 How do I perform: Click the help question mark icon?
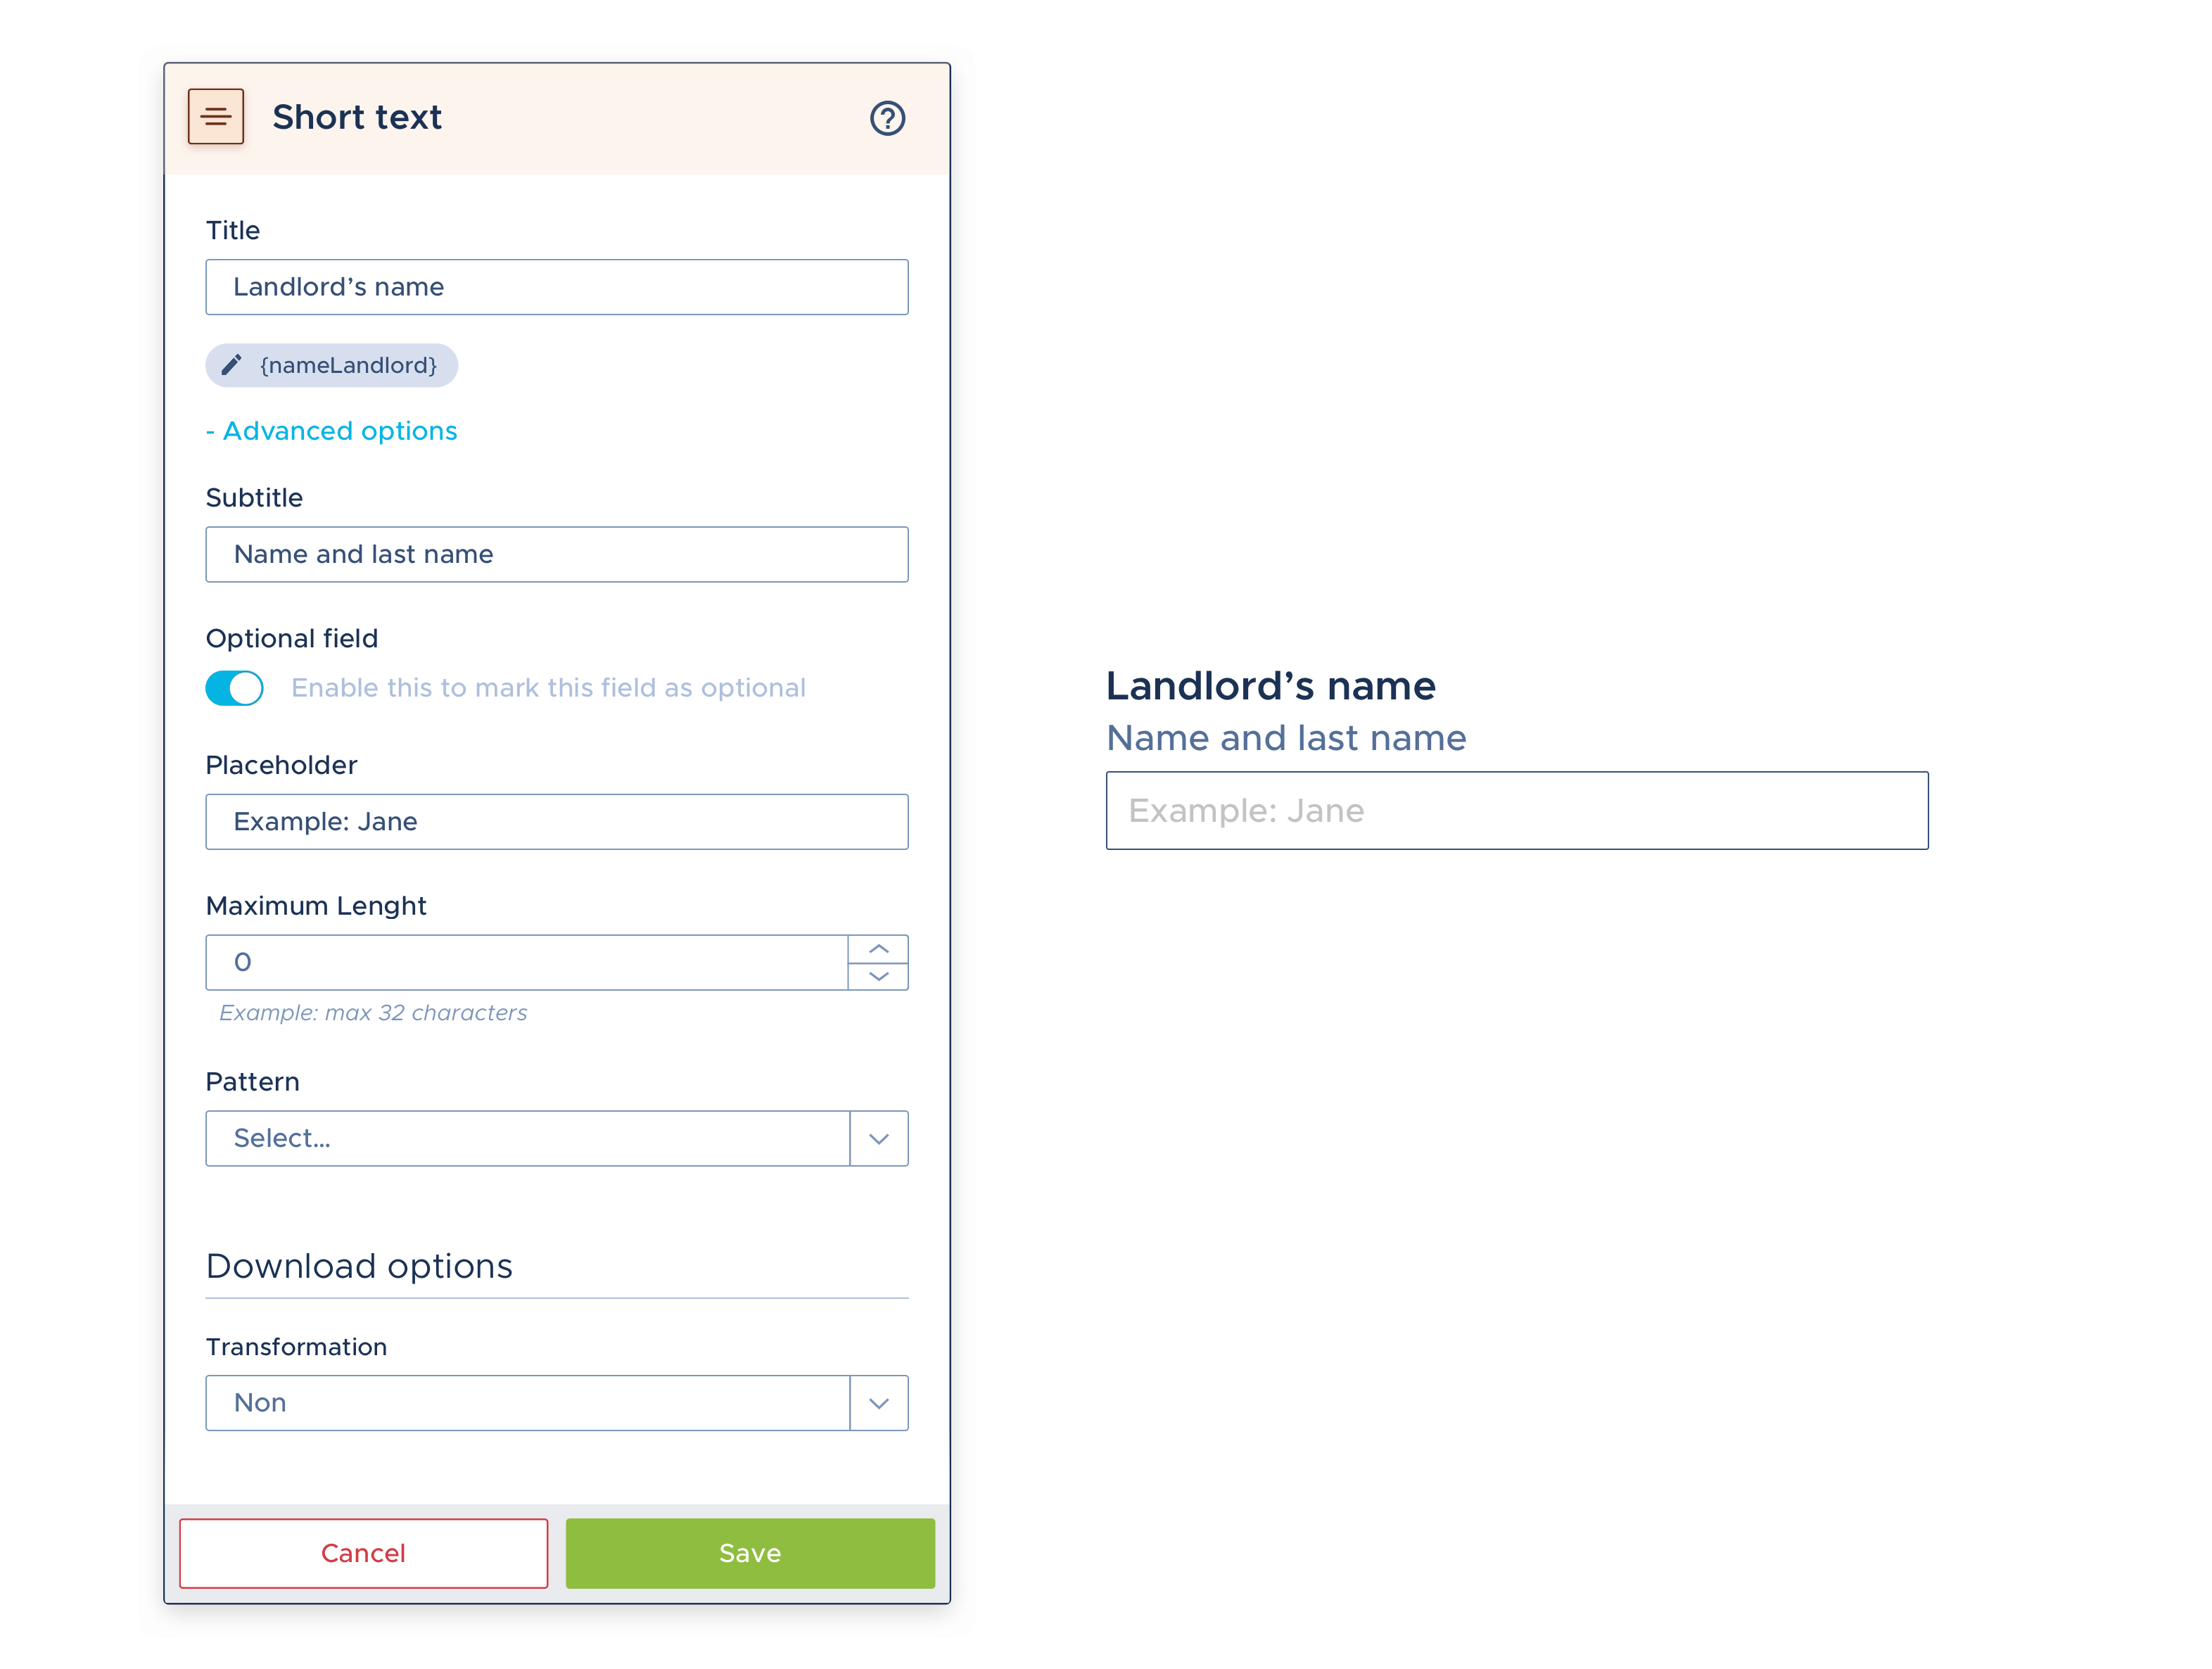point(887,118)
